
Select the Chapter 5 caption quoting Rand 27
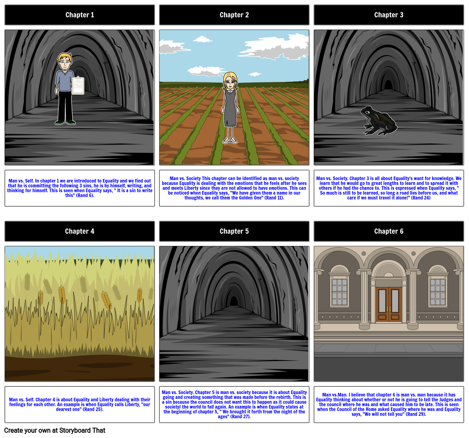pyautogui.click(x=234, y=404)
